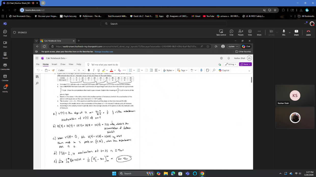Expand the Editing mode dropdown
Image resolution: width=316 pixels, height=177 pixels.
[231, 64]
